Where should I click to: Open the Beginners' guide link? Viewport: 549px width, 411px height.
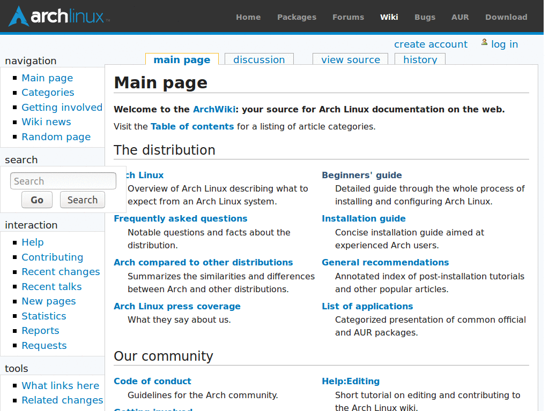tap(362, 175)
